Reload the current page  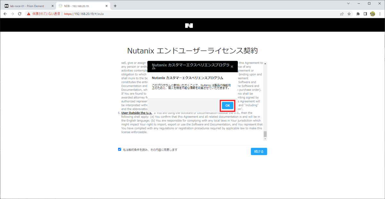click(x=20, y=14)
